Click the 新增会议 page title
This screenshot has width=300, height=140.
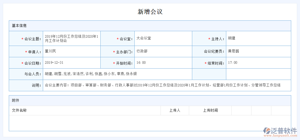(x=150, y=12)
